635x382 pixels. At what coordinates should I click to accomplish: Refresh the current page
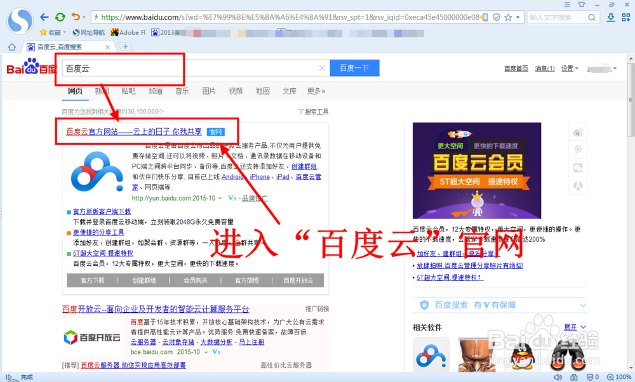[60, 17]
